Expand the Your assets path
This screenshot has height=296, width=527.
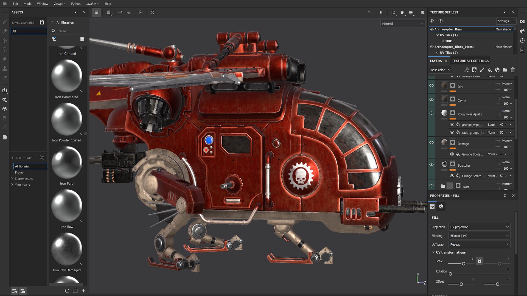point(12,185)
